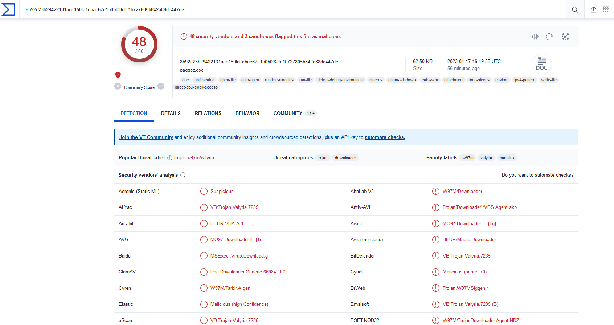Image resolution: width=614 pixels, height=325 pixels.
Task: Vote malicious with community X icon
Action: click(x=118, y=86)
